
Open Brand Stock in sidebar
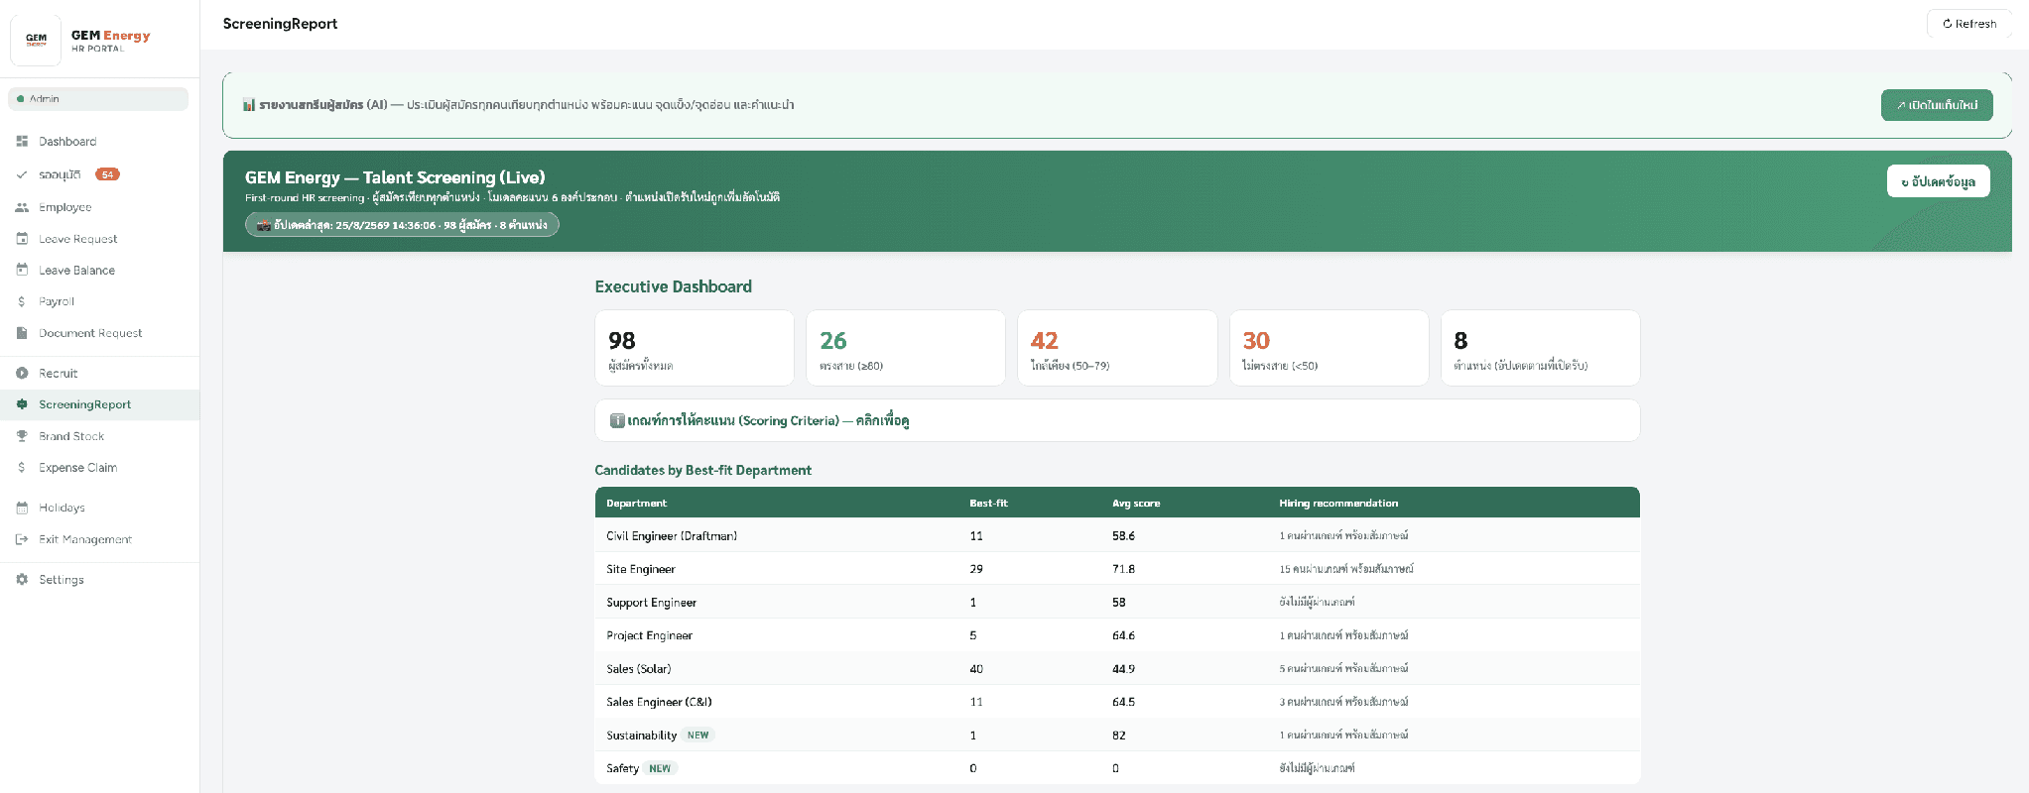[x=99, y=436]
